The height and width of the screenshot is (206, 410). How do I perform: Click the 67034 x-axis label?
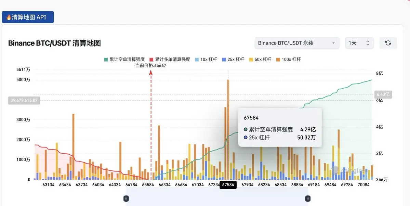[x=198, y=185]
